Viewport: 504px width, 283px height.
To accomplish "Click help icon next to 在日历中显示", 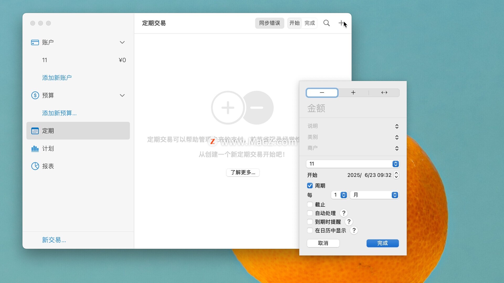I will [x=354, y=231].
